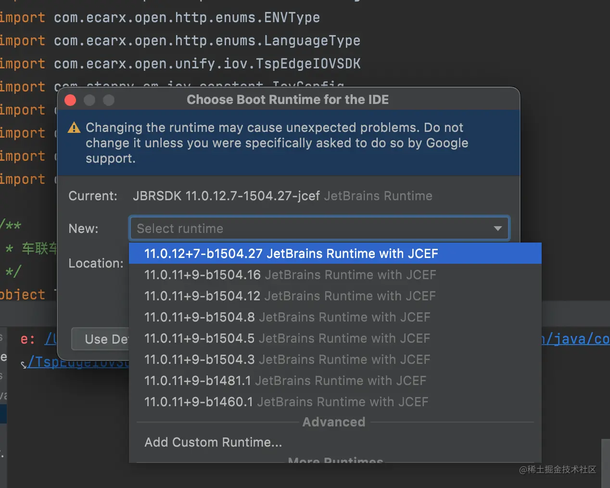Select runtime version 11.0.11+9-b1504.8

[x=287, y=317]
